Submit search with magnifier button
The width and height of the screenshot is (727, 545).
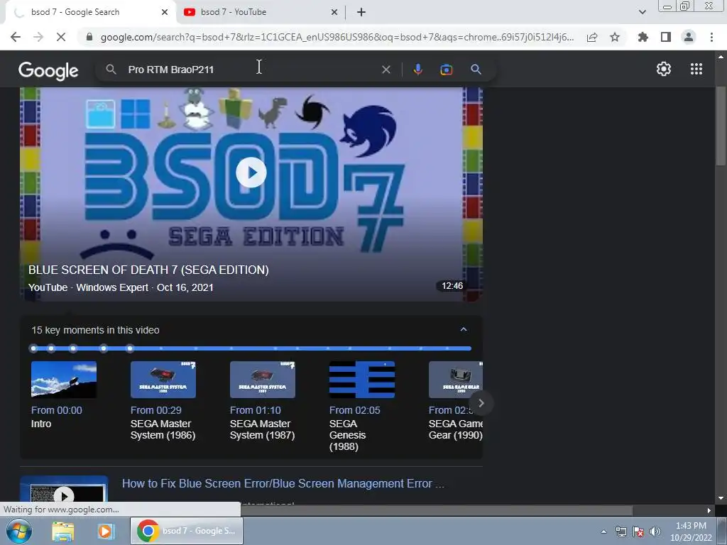[x=476, y=70]
